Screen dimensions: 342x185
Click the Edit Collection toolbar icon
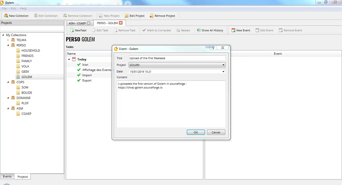pos(36,16)
